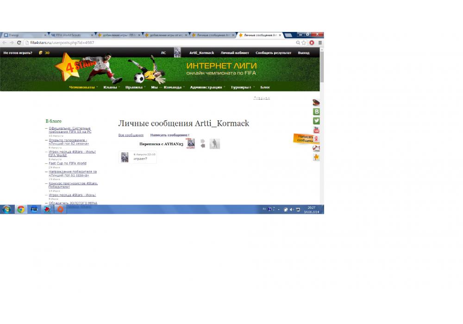This screenshot has height=324, width=463.
Task: Click the browser Back arrow
Action: click(4, 43)
